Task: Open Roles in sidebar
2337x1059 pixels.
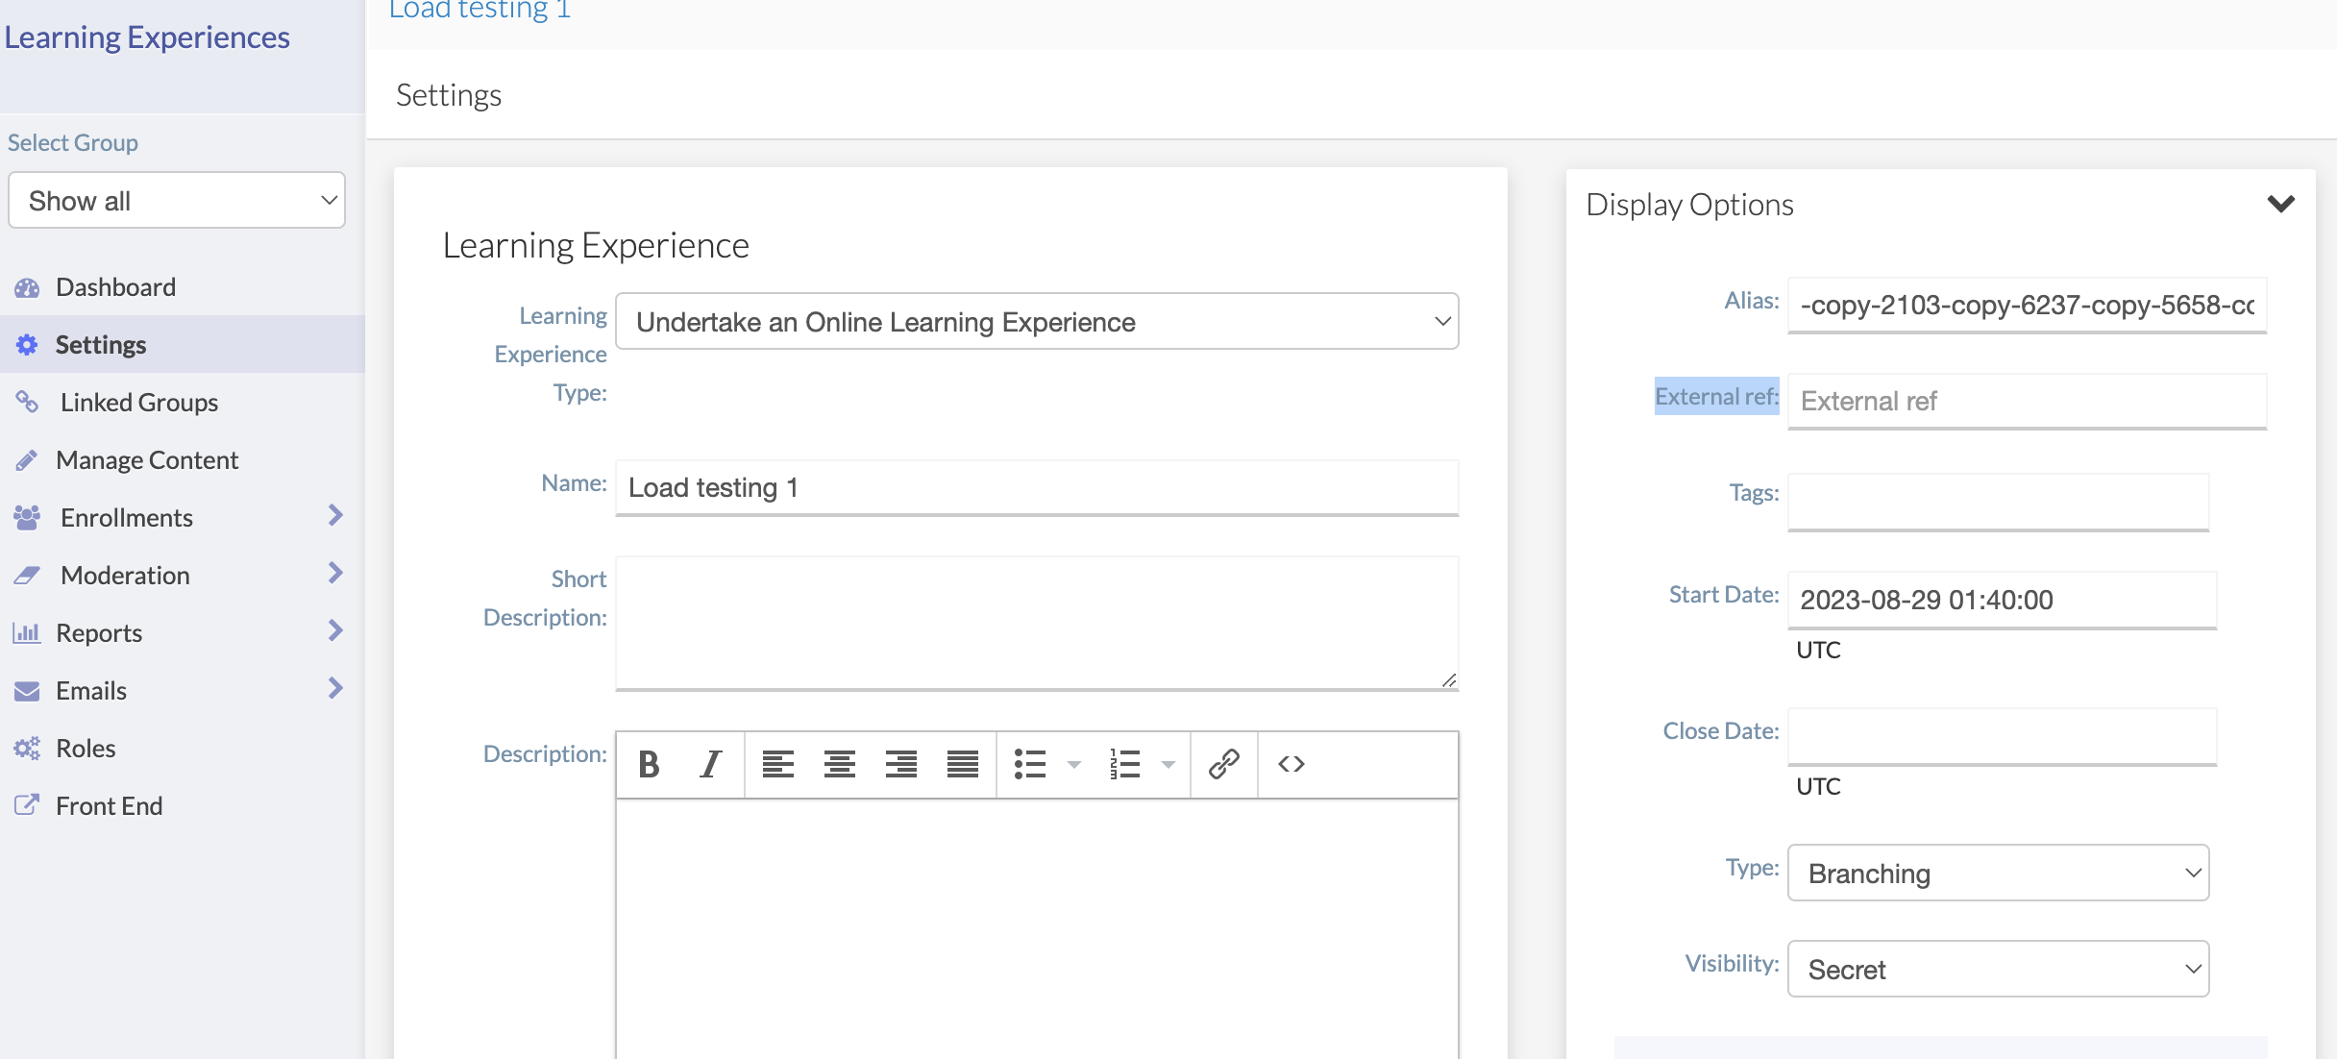Action: click(x=86, y=749)
